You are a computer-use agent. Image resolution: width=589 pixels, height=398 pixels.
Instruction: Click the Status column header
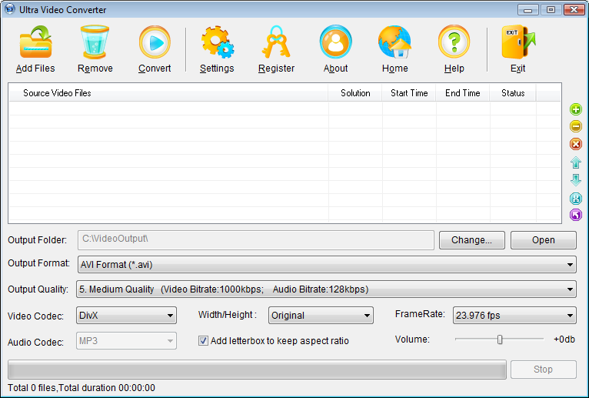pos(513,93)
